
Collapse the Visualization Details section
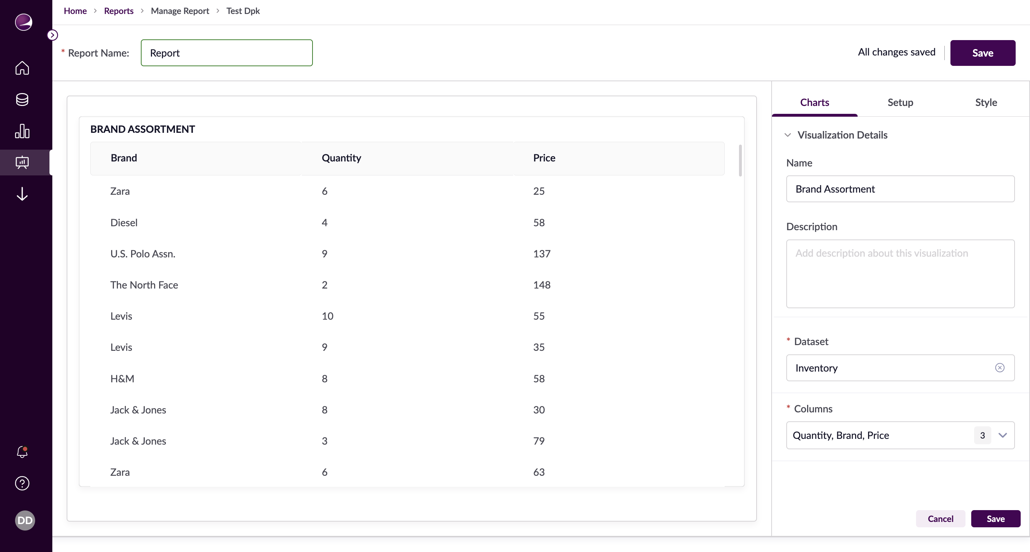(x=787, y=135)
